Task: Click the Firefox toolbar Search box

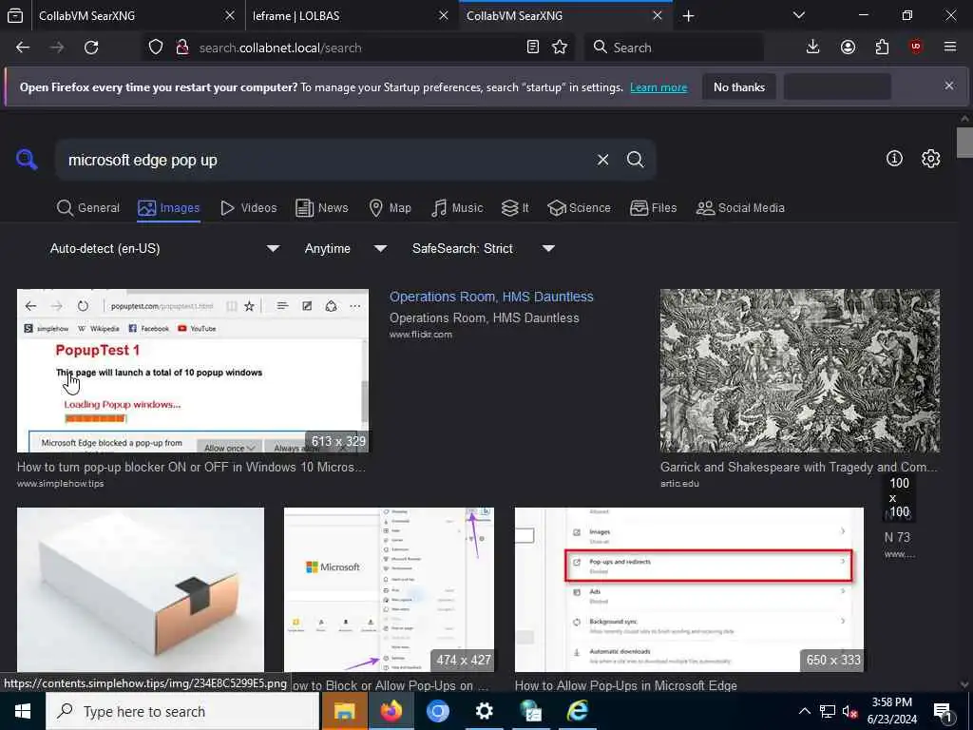Action: (x=674, y=48)
